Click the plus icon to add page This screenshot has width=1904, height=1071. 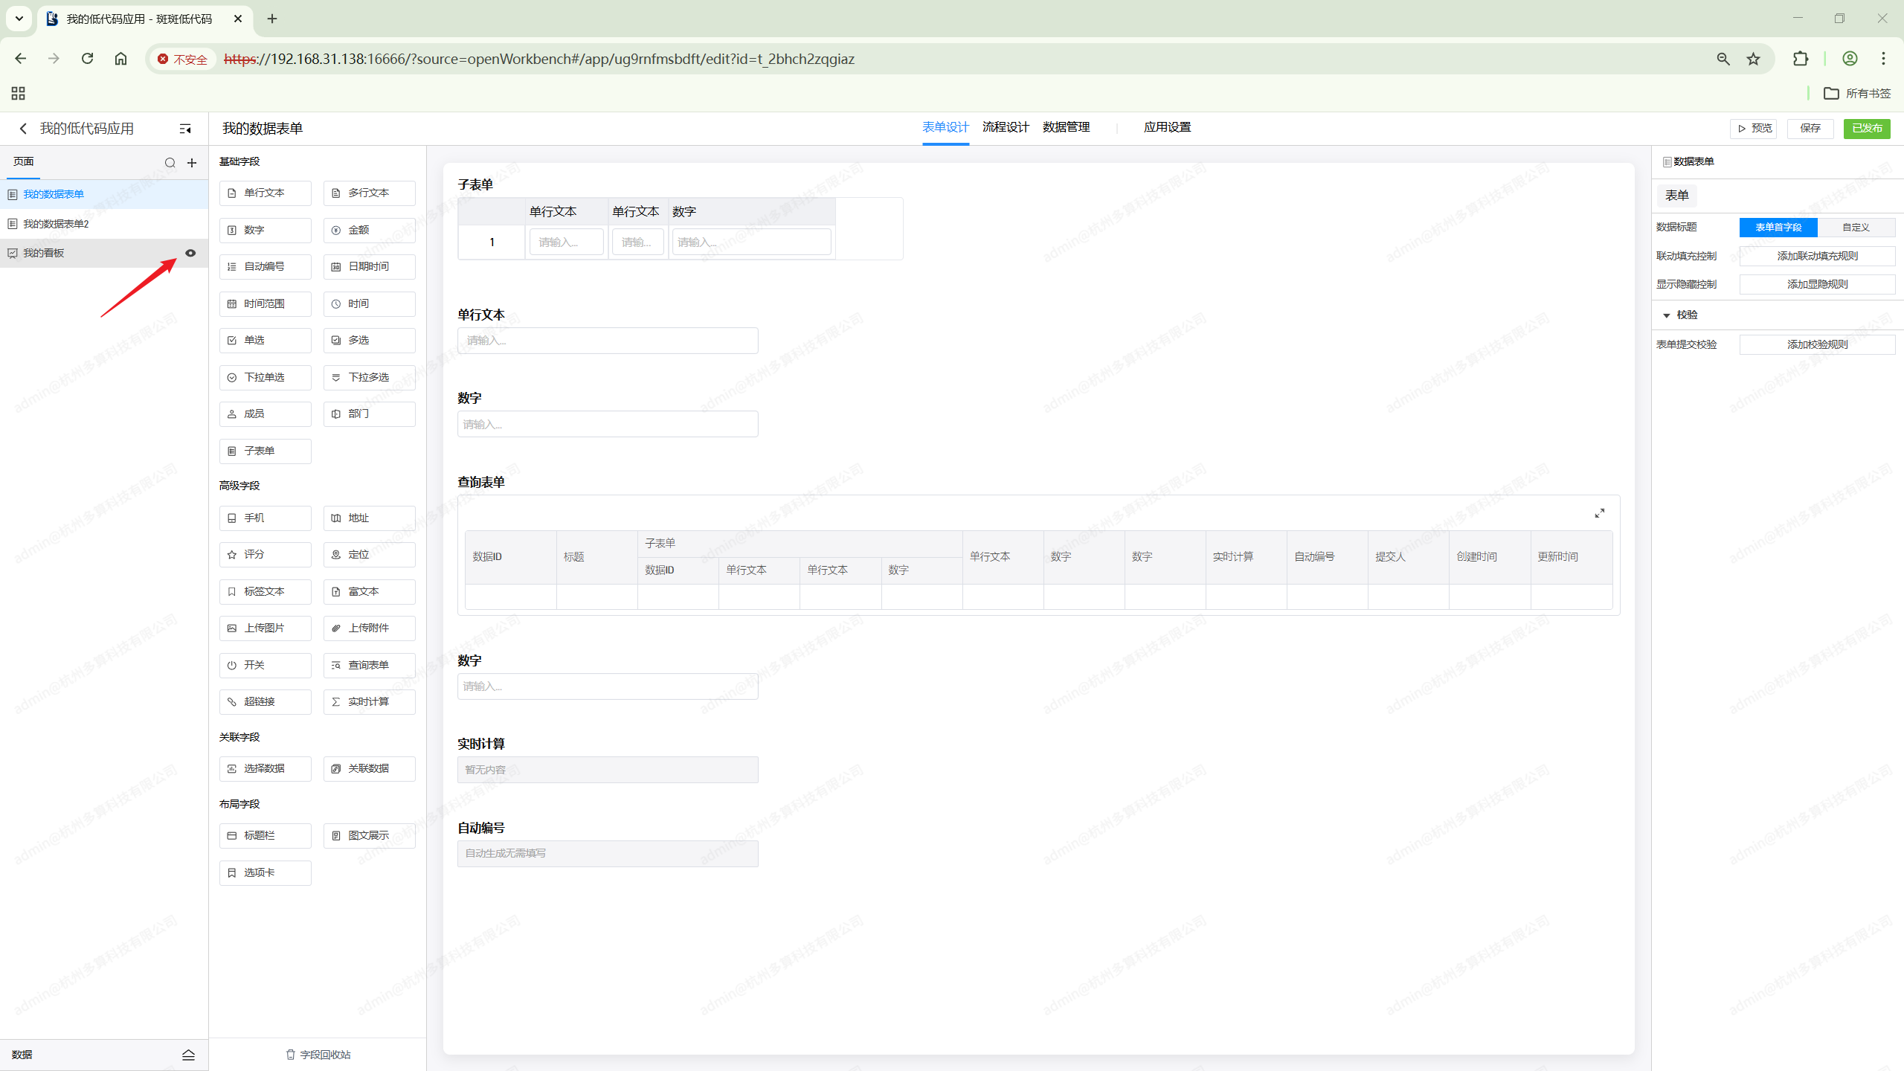192,163
